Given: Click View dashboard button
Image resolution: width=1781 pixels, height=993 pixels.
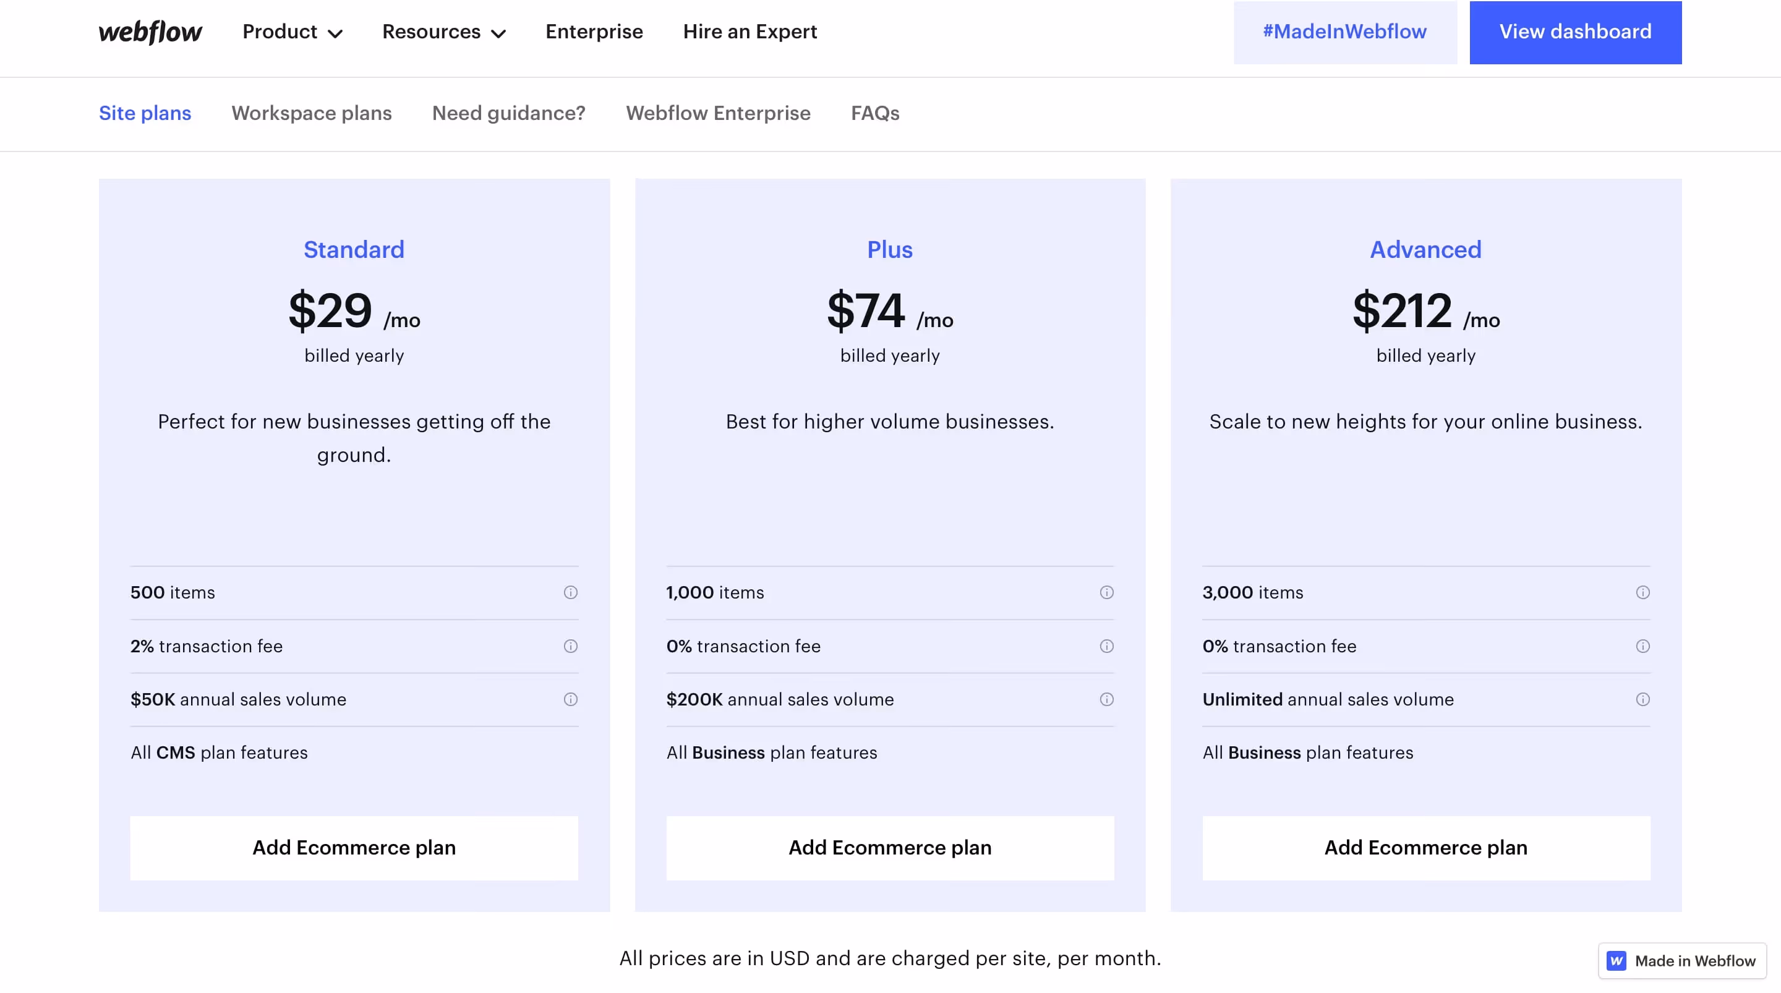Looking at the screenshot, I should tap(1575, 32).
